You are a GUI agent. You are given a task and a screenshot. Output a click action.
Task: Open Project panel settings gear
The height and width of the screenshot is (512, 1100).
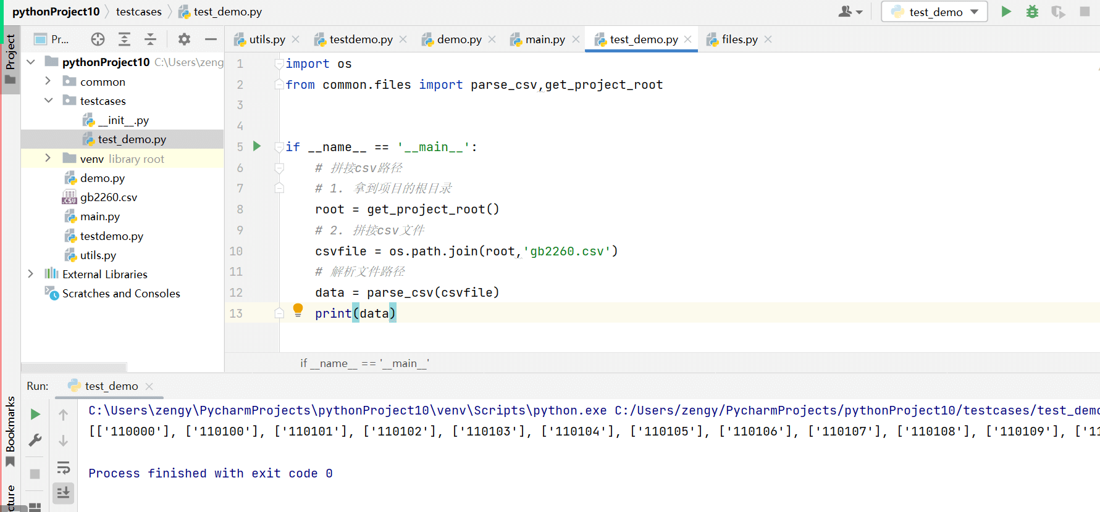[184, 39]
